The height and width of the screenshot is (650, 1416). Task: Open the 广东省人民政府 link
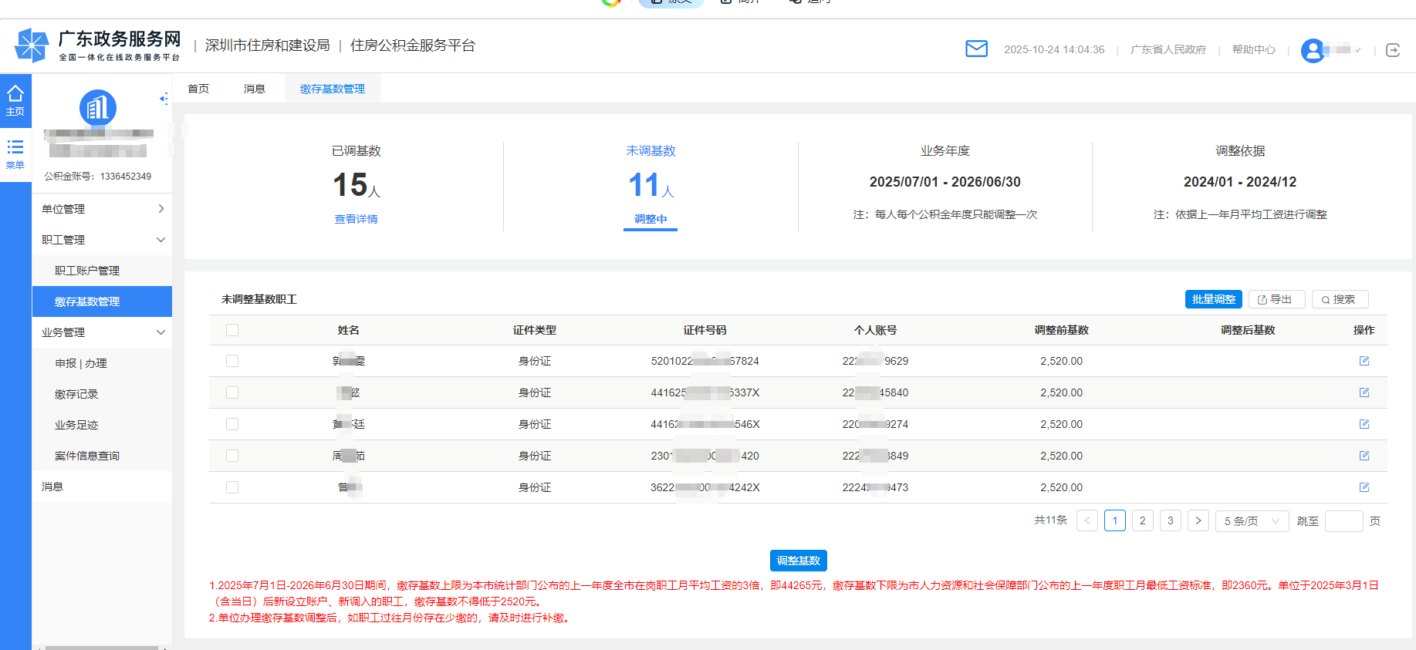pyautogui.click(x=1168, y=49)
